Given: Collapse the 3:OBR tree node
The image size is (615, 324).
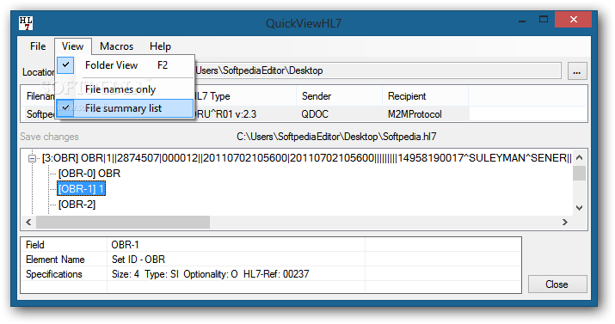Looking at the screenshot, I should pyautogui.click(x=33, y=159).
